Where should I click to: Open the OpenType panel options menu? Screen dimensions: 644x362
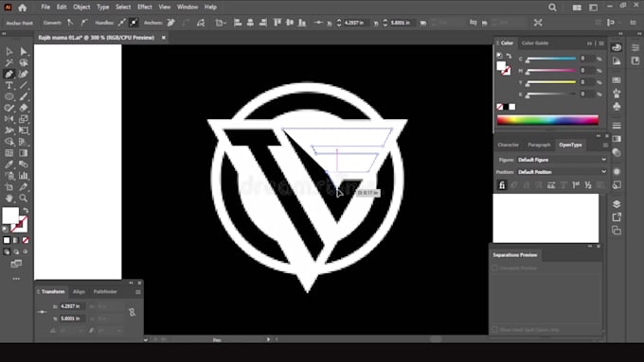coord(605,145)
